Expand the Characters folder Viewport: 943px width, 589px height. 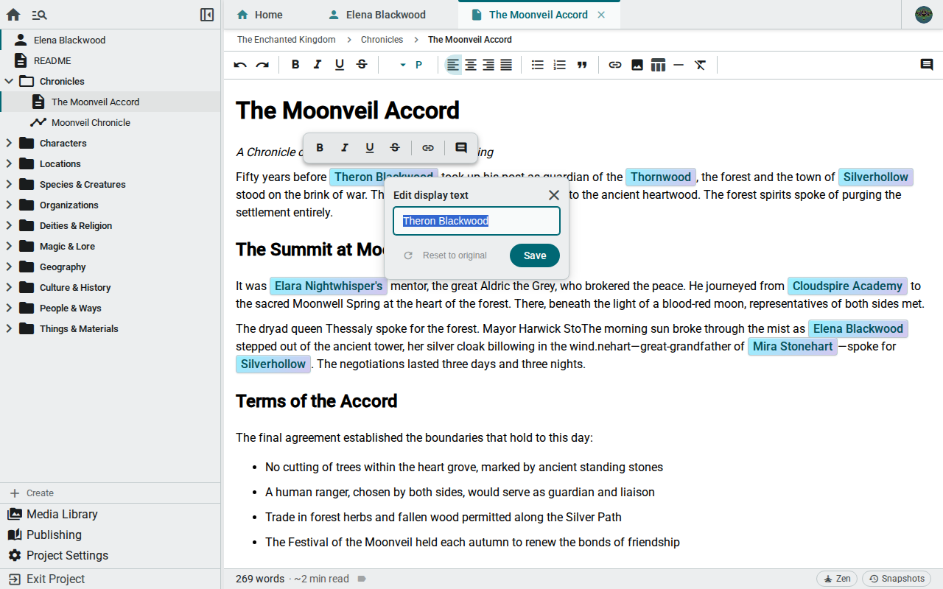coord(9,143)
